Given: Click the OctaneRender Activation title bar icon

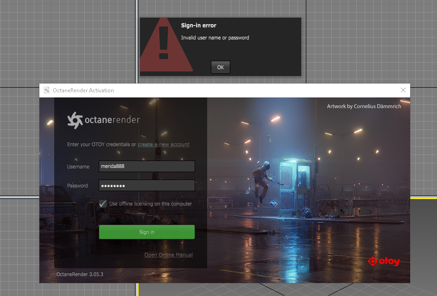Looking at the screenshot, I should (x=46, y=90).
